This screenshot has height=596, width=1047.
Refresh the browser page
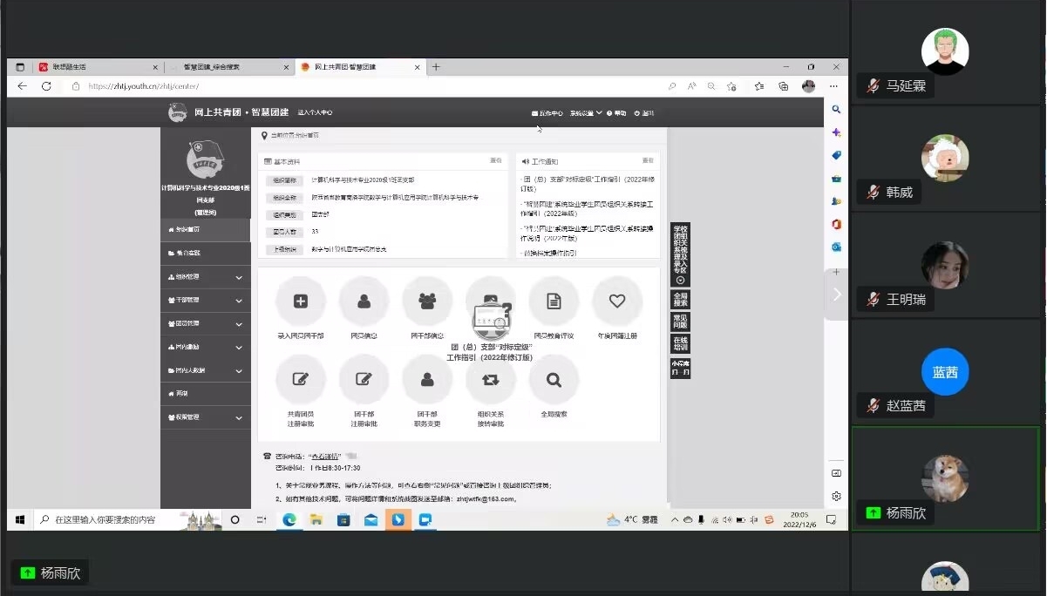click(46, 86)
